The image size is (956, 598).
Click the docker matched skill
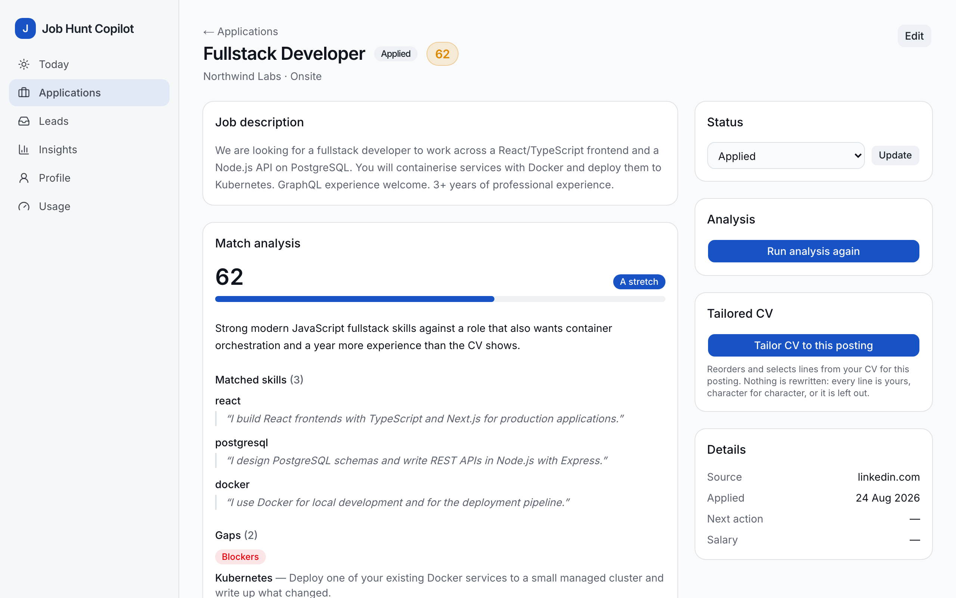(232, 484)
